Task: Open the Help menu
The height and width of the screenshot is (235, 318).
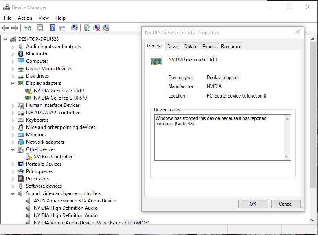Action: coord(60,18)
